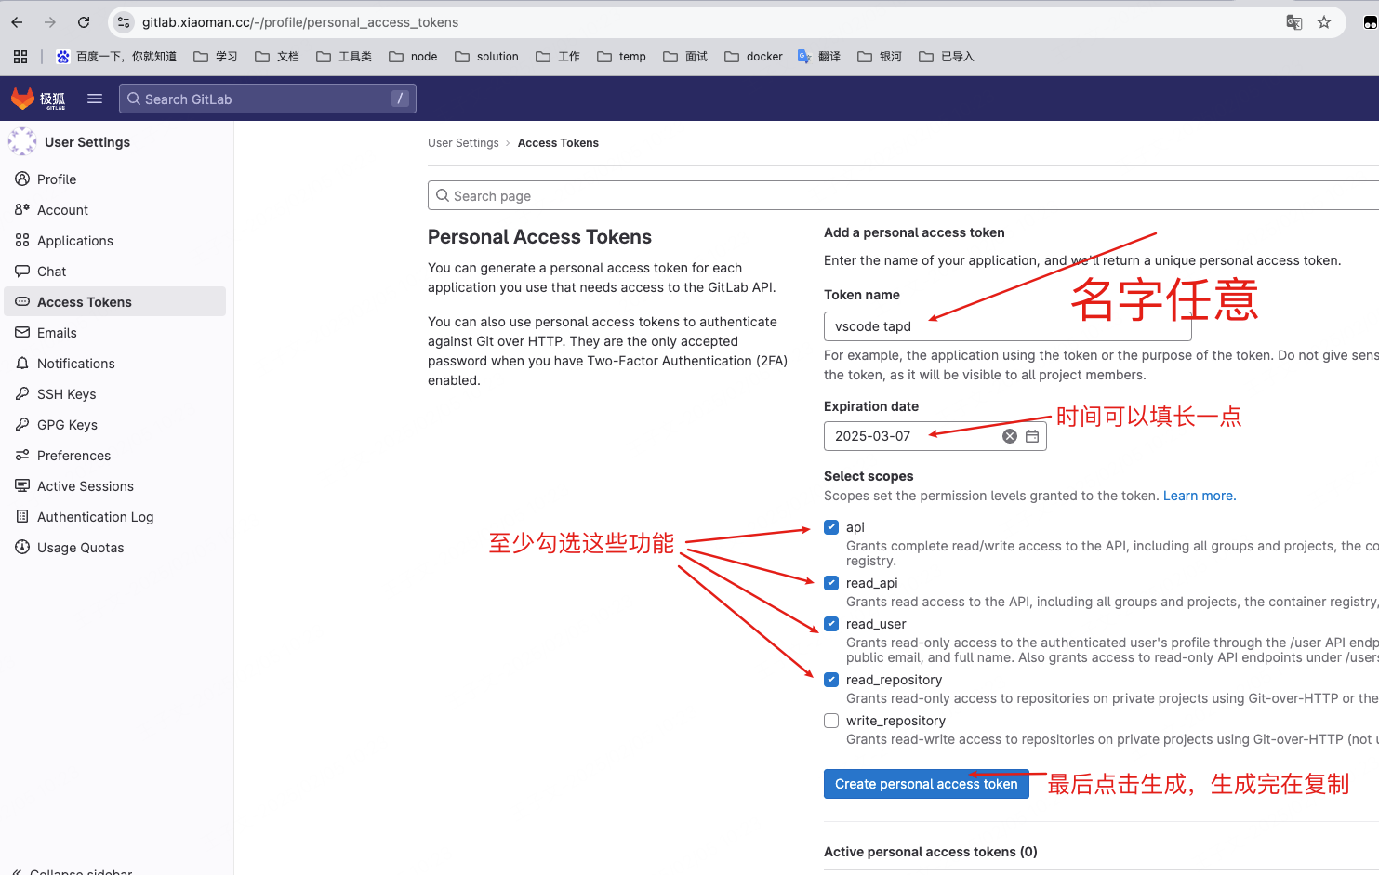Open the solution bookmark folder

[x=486, y=57]
